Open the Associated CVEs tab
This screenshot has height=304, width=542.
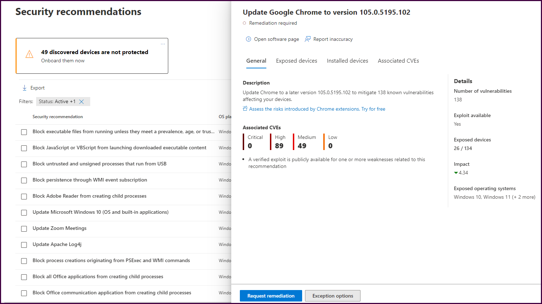click(398, 61)
